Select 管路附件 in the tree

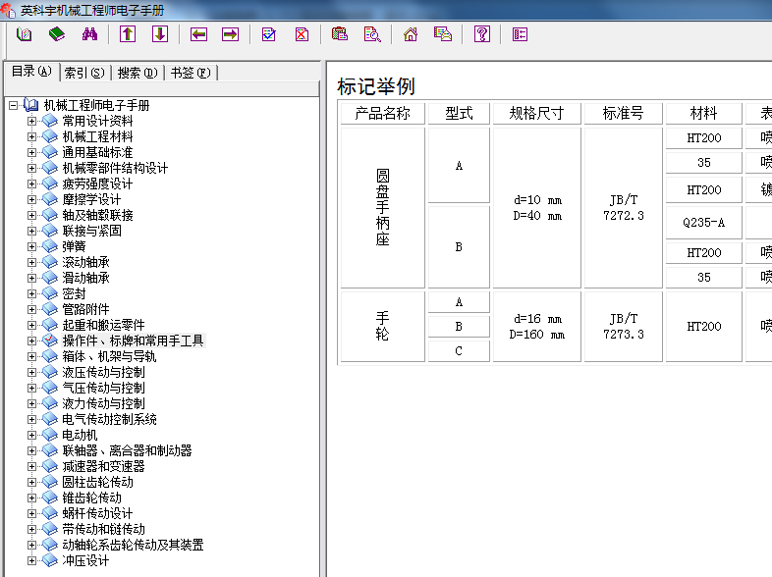pos(85,309)
